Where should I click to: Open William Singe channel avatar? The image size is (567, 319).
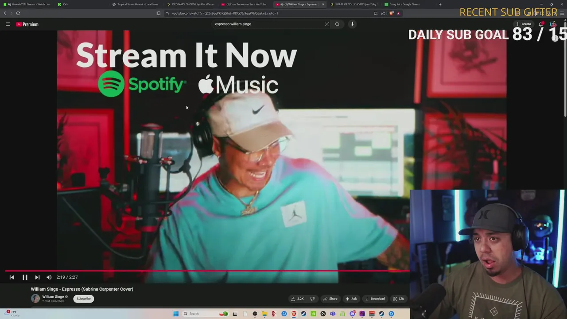35,298
